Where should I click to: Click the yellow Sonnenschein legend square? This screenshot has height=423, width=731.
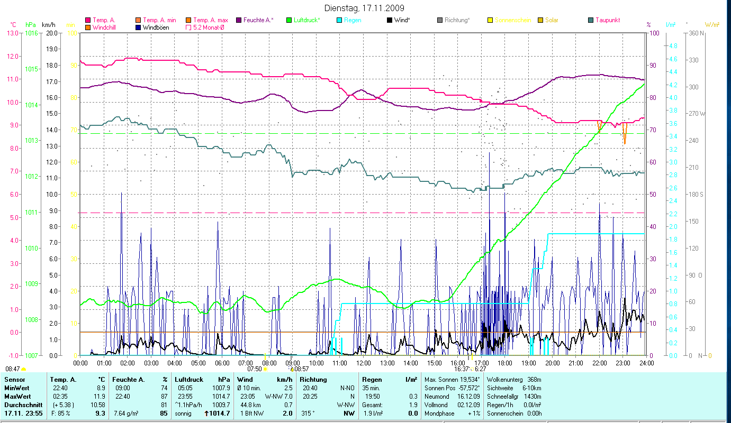(x=490, y=20)
